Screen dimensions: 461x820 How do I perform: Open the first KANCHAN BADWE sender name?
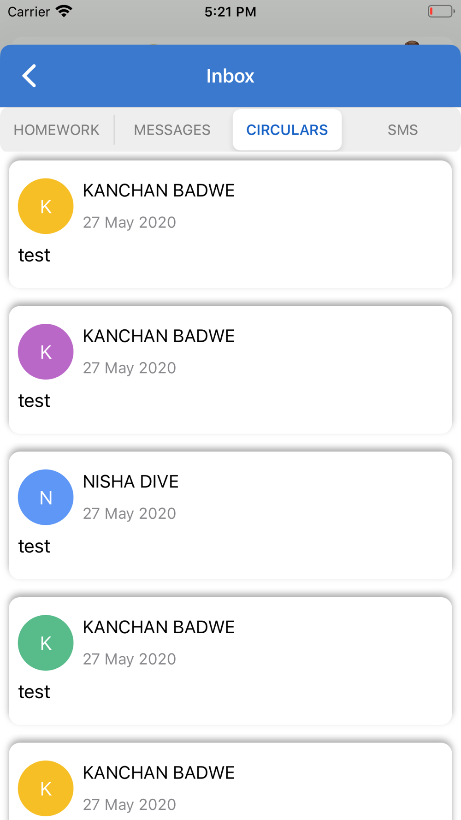tap(159, 190)
